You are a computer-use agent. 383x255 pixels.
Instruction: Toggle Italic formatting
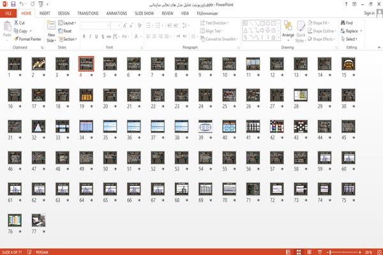tap(90, 36)
